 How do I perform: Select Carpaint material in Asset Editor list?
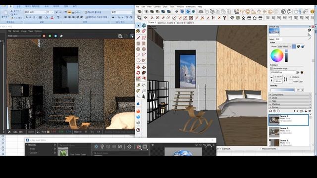click(33, 153)
